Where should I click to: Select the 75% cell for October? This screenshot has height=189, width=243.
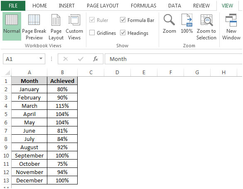62,164
